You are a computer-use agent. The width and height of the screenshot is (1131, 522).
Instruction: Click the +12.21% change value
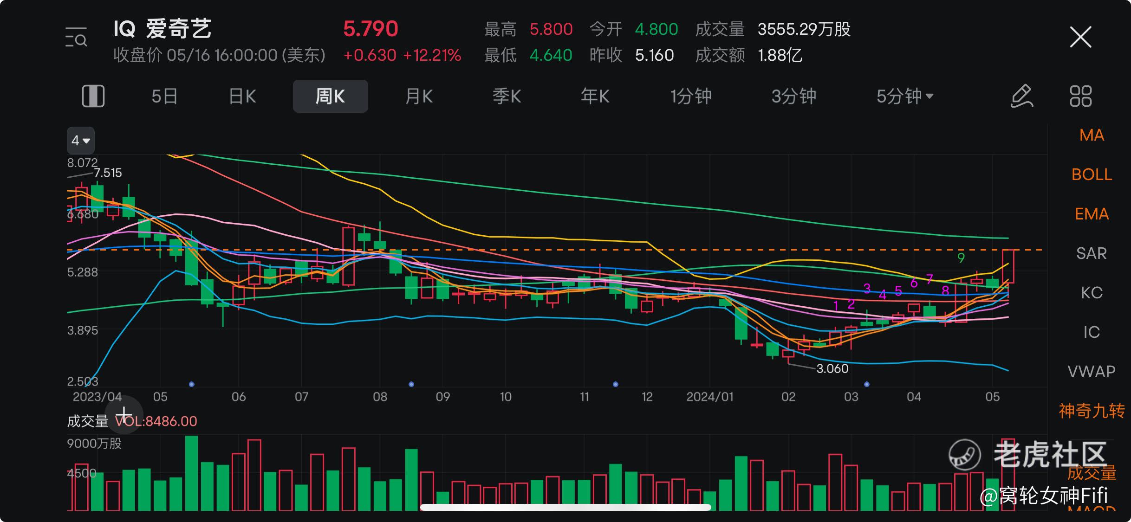click(432, 55)
